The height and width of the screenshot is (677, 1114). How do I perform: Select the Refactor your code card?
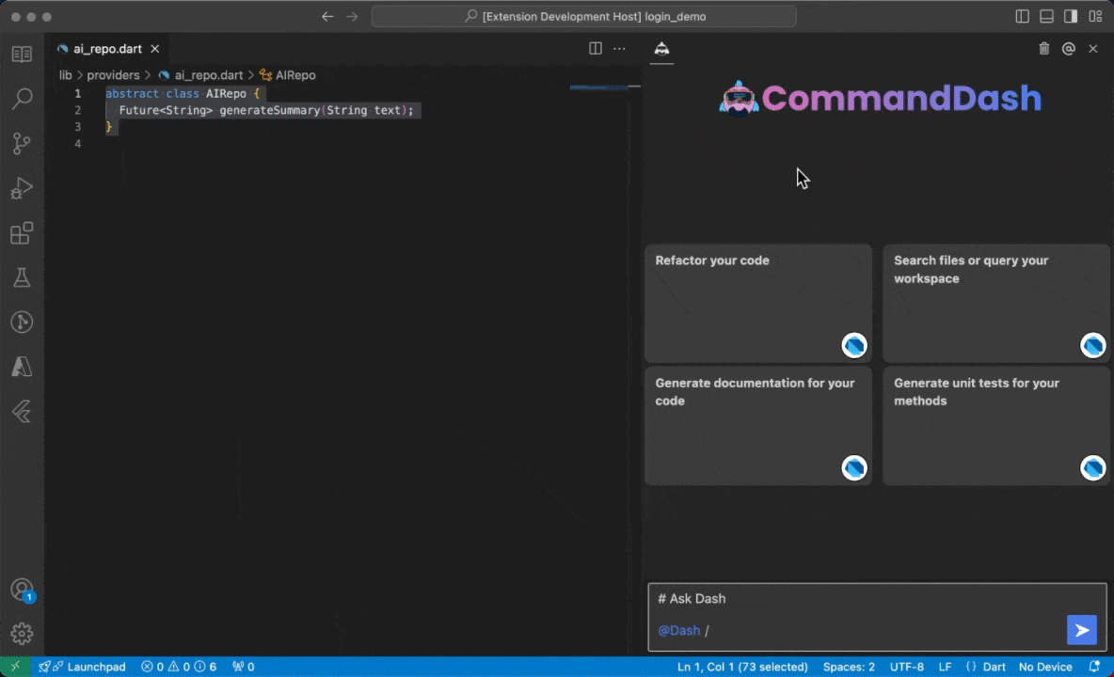(x=758, y=304)
